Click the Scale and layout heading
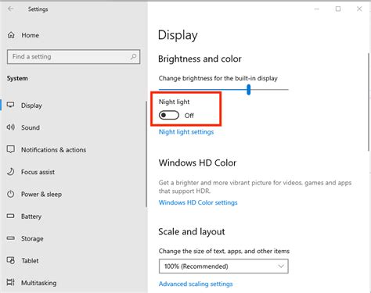Screen dimensions: 371x293 click(x=192, y=231)
